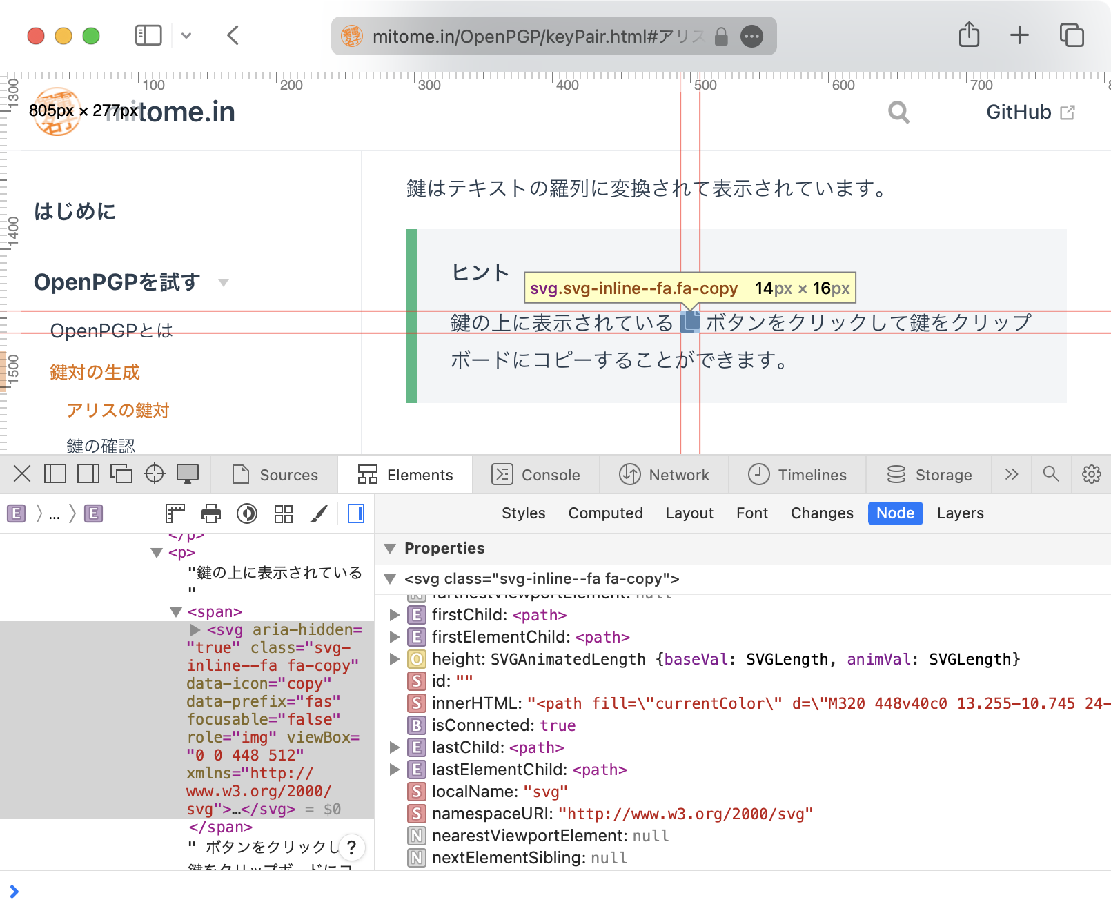Click the lock icon in address bar
Viewport: 1111px width, 911px height.
pyautogui.click(x=721, y=36)
